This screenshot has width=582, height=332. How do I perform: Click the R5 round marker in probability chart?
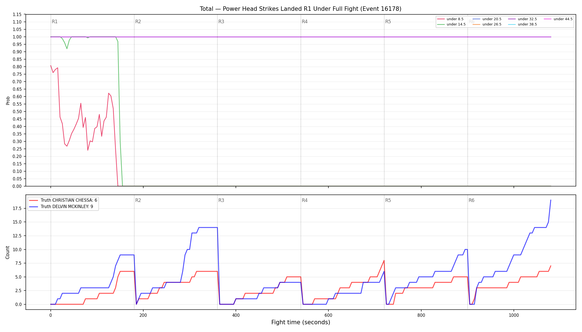(x=388, y=22)
